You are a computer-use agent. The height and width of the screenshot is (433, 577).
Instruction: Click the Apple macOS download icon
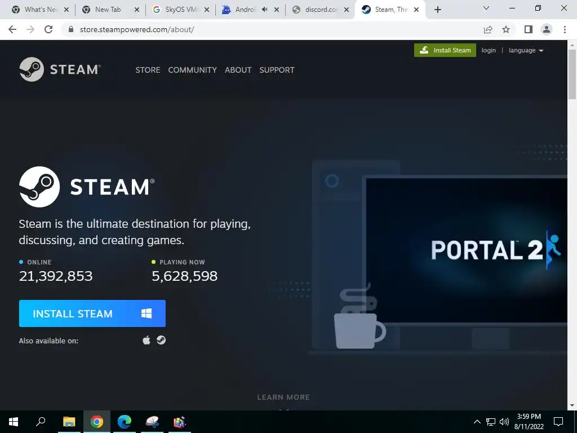147,340
